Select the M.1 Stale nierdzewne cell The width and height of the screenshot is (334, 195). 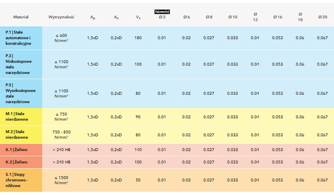tap(21, 117)
